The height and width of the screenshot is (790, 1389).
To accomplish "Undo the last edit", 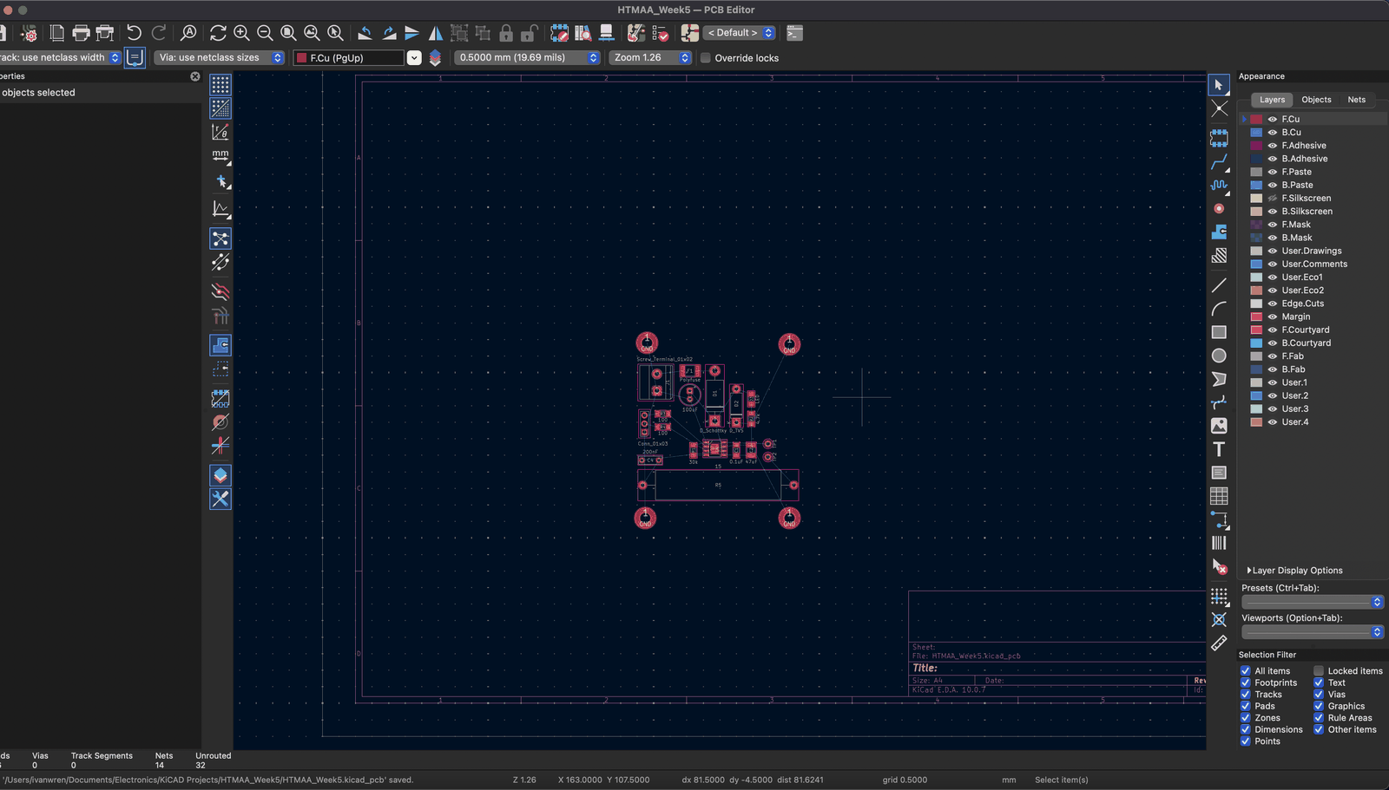I will coord(134,33).
